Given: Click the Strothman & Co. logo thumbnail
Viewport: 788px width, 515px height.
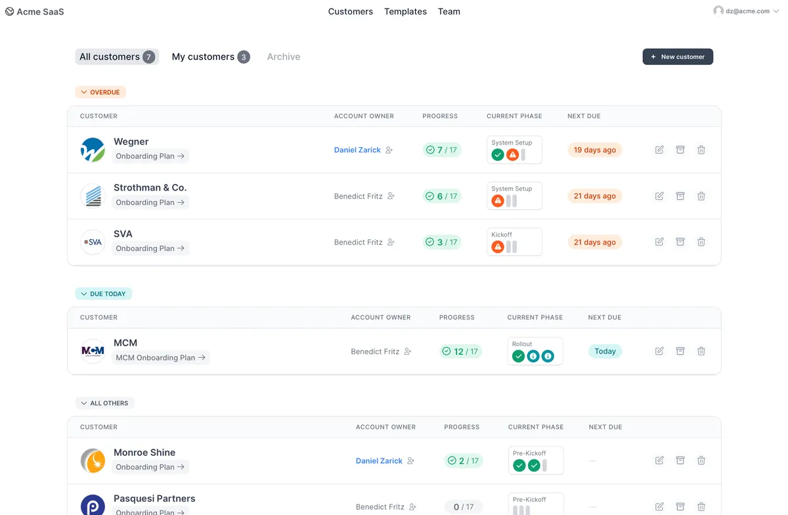Looking at the screenshot, I should pos(93,196).
